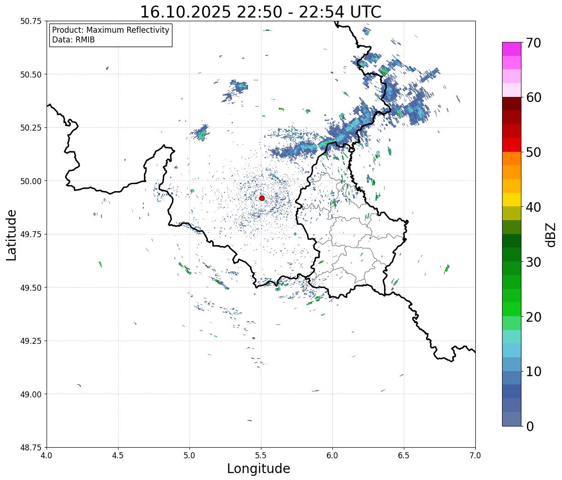Click the latitude tick label 49.25
The width and height of the screenshot is (562, 480).
tap(31, 341)
